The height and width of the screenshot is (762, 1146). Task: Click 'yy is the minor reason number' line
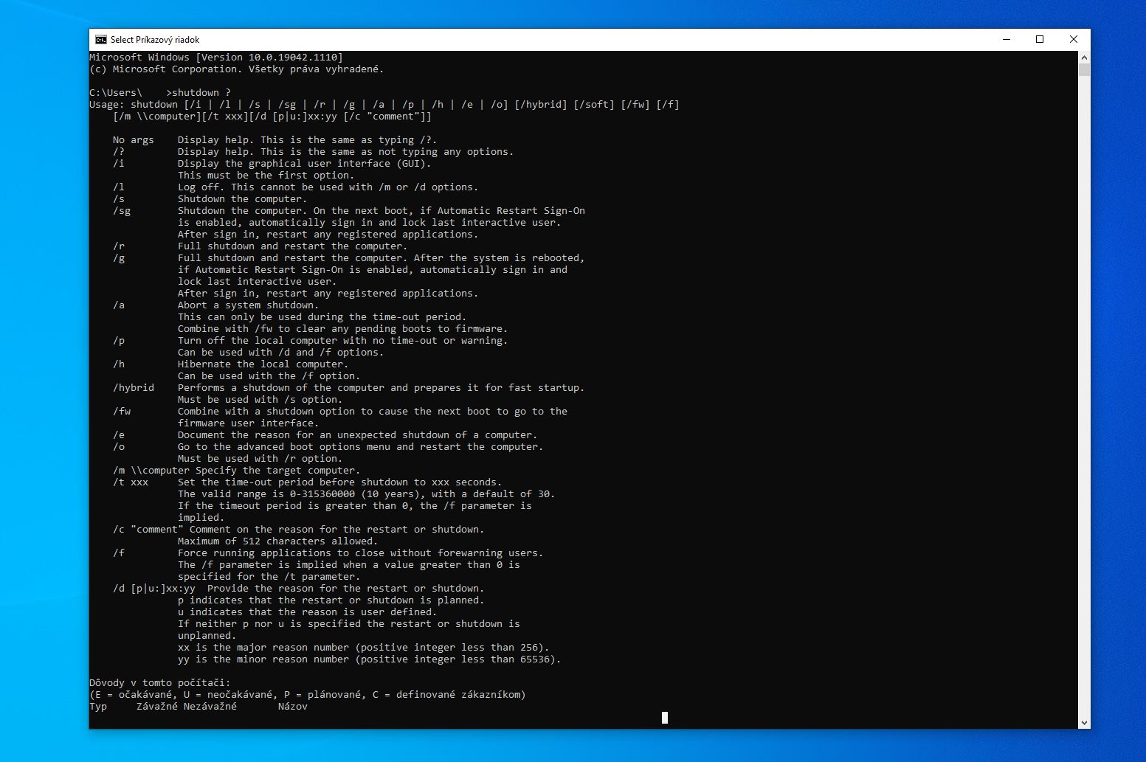point(370,659)
